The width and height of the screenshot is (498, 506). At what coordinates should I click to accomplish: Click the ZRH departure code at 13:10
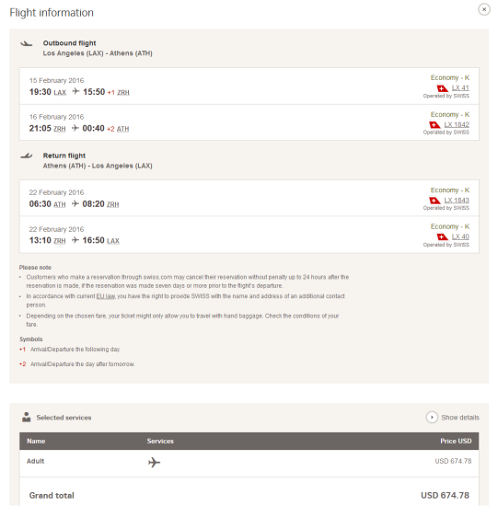[60, 241]
